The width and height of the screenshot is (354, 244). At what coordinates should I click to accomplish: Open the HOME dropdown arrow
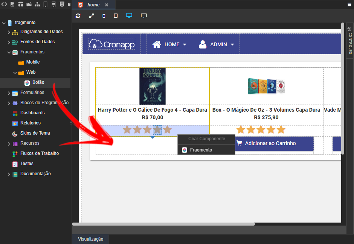click(x=185, y=45)
